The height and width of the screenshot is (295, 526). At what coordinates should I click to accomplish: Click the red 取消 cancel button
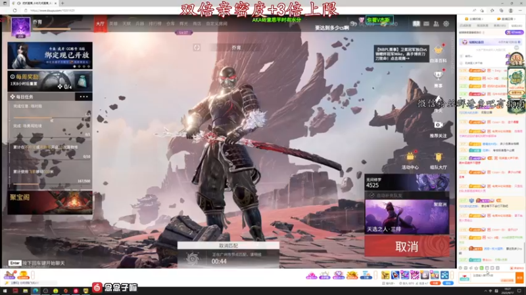407,246
